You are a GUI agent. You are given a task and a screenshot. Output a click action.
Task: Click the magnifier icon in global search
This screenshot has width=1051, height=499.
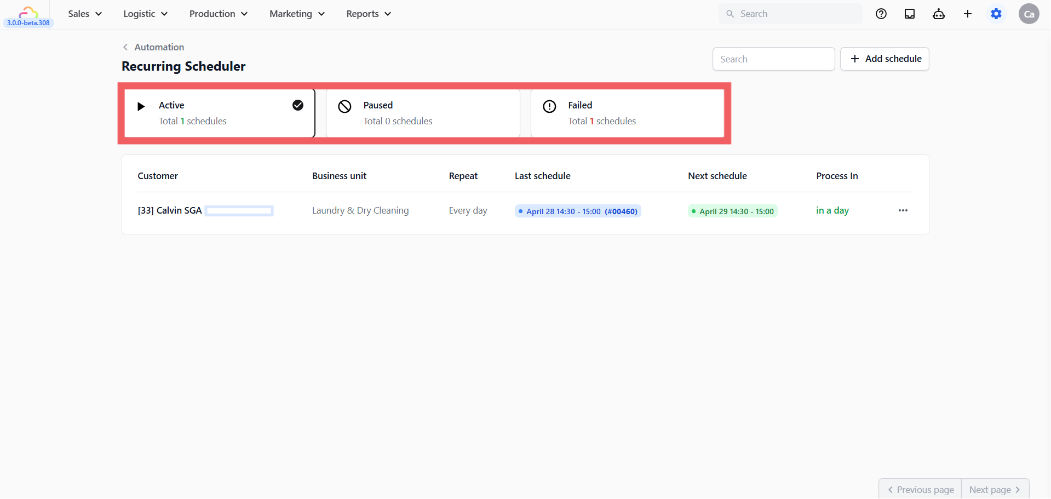[x=730, y=14]
